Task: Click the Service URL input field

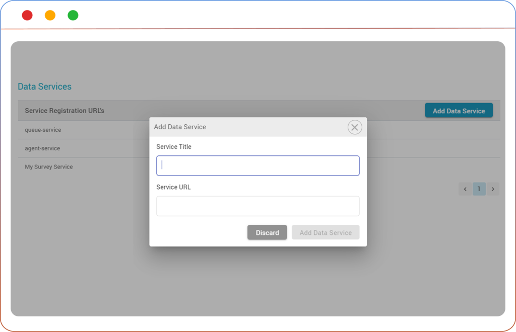Action: [257, 206]
